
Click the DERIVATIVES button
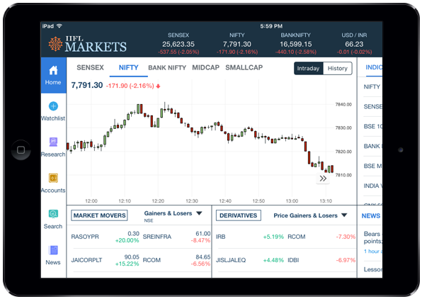click(x=239, y=215)
